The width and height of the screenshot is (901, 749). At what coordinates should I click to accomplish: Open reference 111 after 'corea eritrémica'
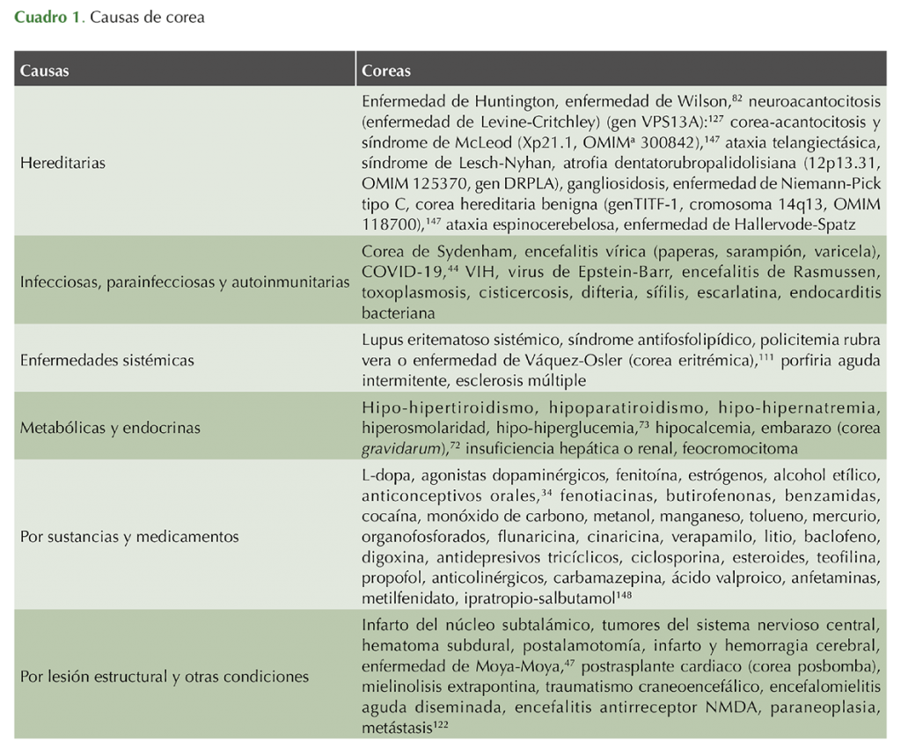point(766,356)
